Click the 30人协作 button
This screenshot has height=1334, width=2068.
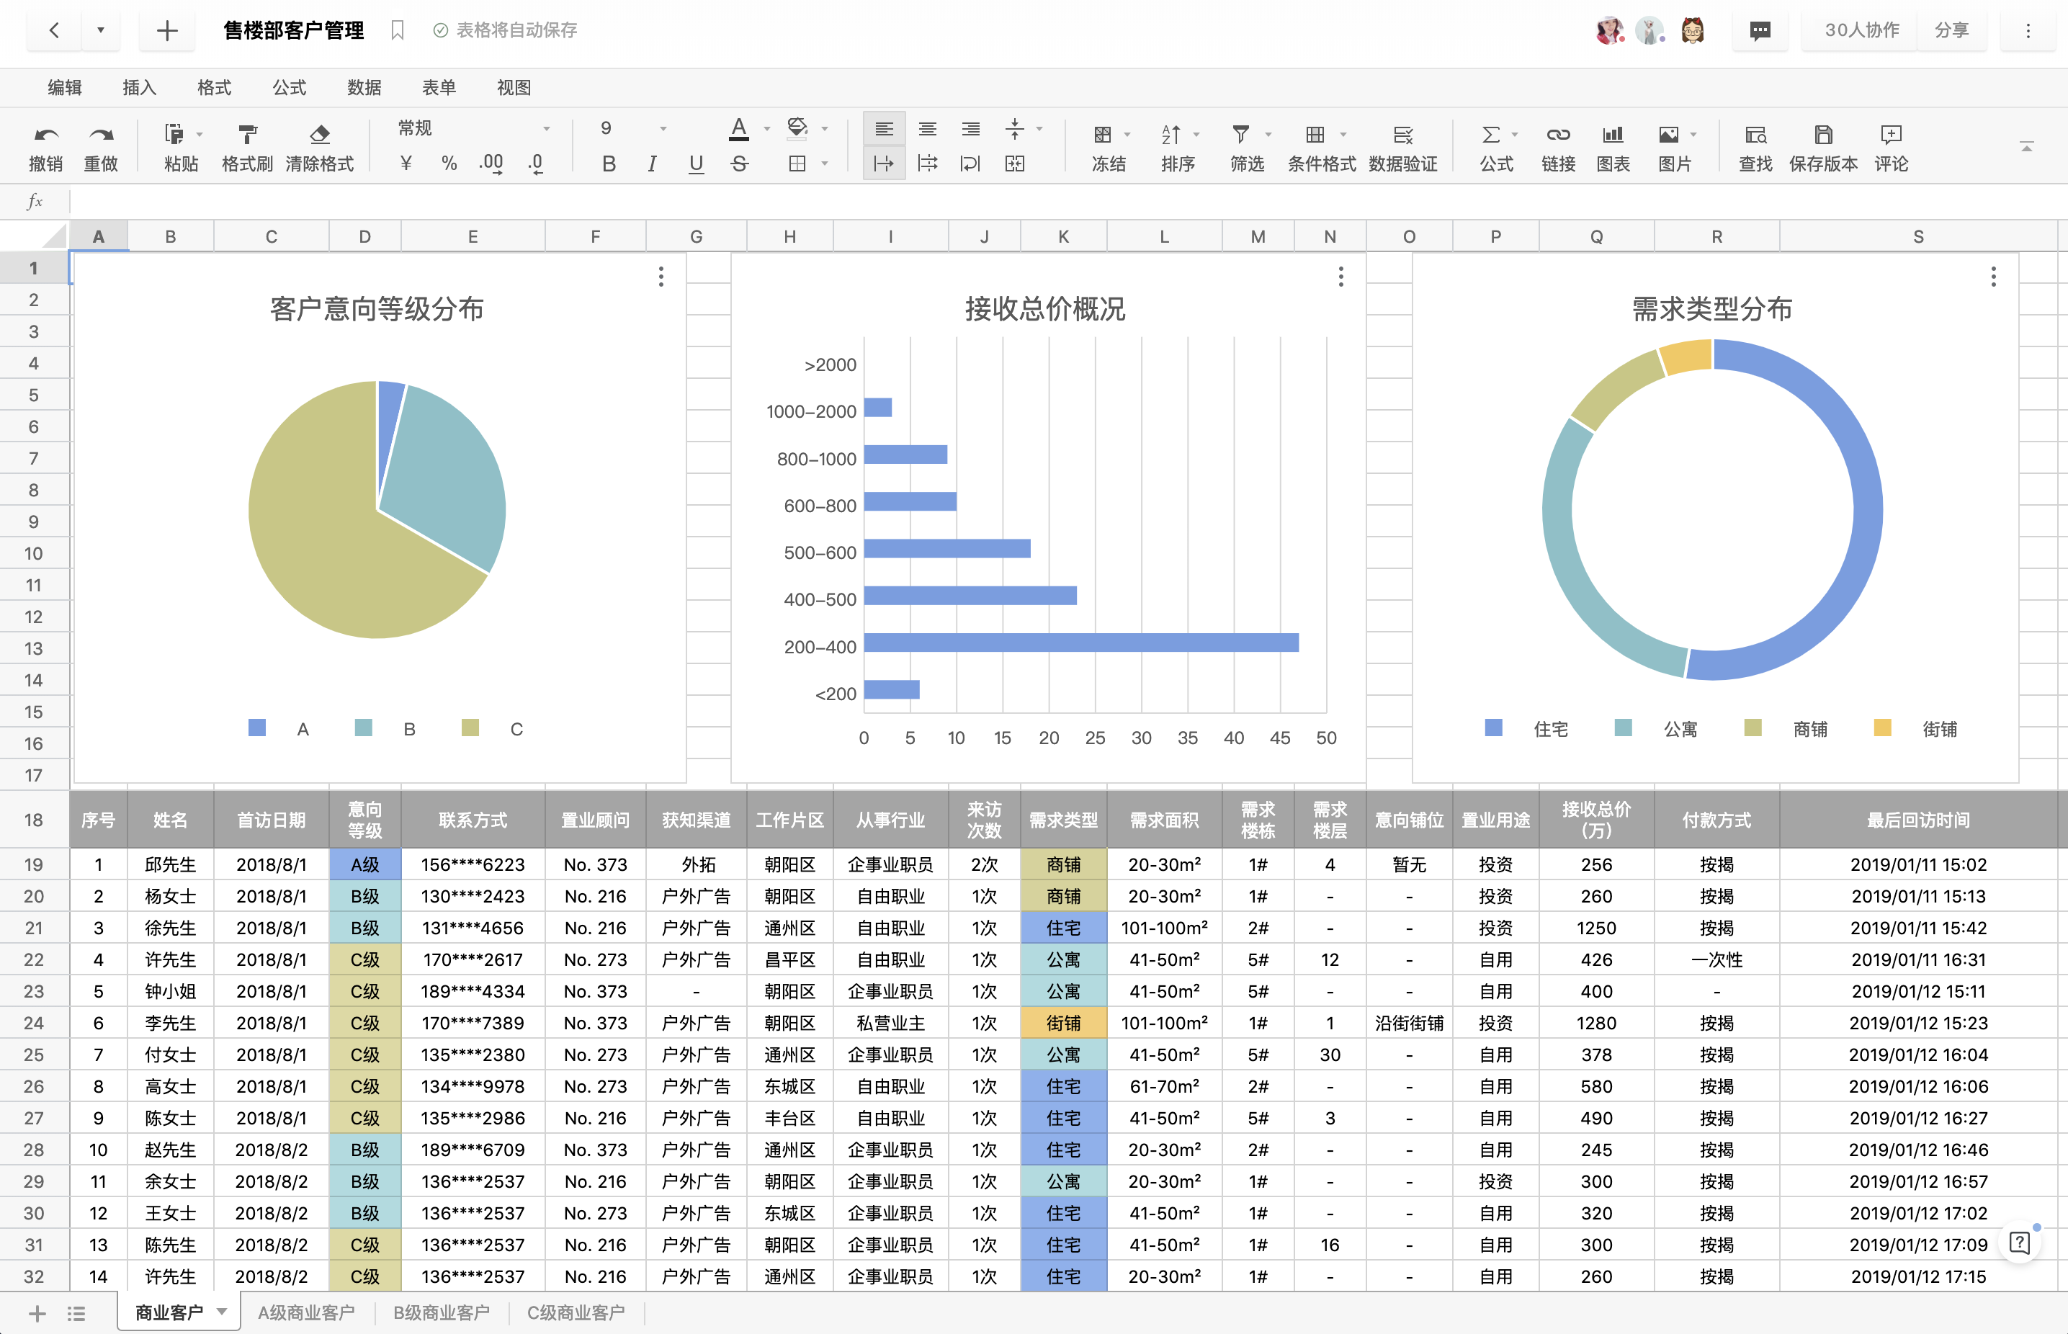pyautogui.click(x=1862, y=30)
